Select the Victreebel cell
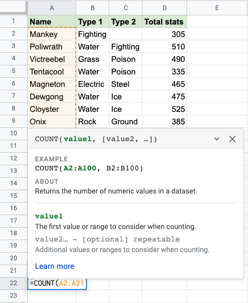This screenshot has width=248, height=303. pyautogui.click(x=52, y=59)
